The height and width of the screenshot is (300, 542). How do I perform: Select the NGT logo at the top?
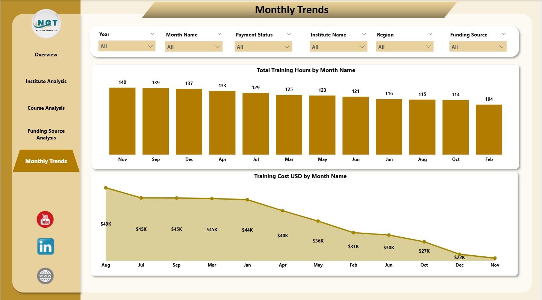tap(46, 24)
